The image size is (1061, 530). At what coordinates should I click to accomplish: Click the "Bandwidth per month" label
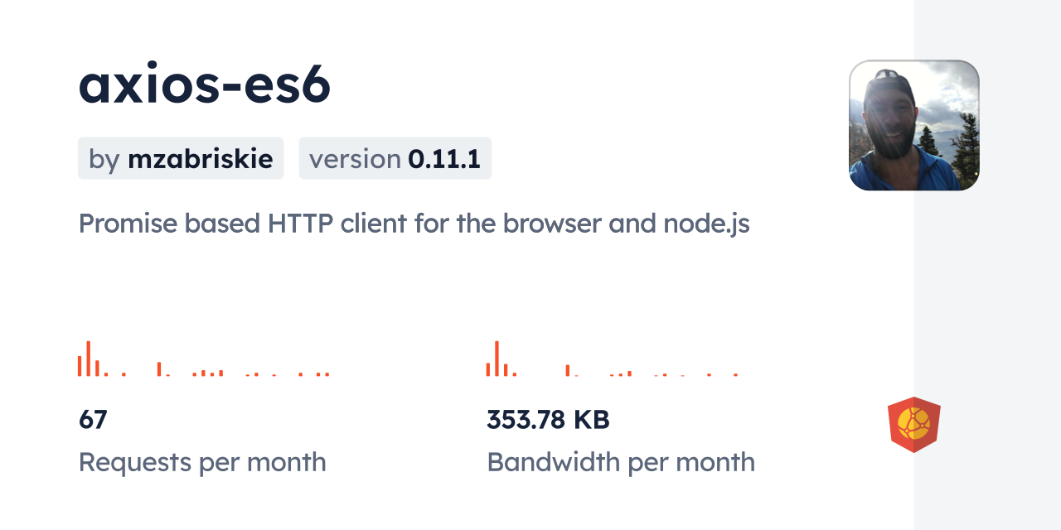point(621,462)
